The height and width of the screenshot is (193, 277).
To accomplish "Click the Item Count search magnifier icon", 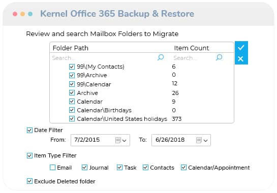I will click(219, 57).
